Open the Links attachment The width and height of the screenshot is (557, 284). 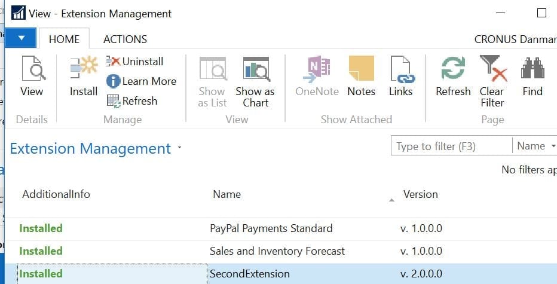[x=400, y=75]
